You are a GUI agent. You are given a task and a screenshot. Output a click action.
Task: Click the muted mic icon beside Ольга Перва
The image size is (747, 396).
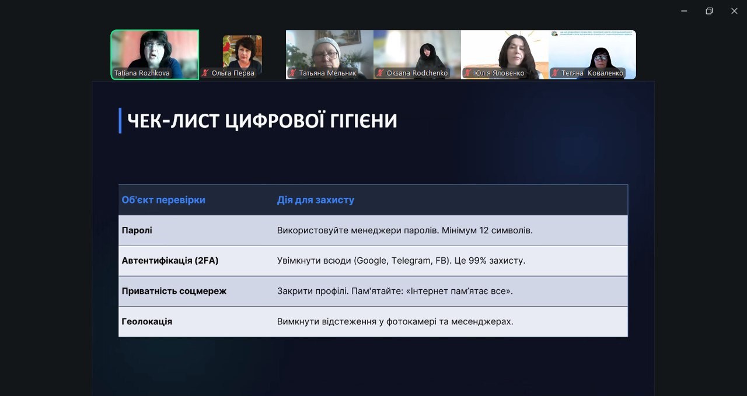tap(205, 73)
